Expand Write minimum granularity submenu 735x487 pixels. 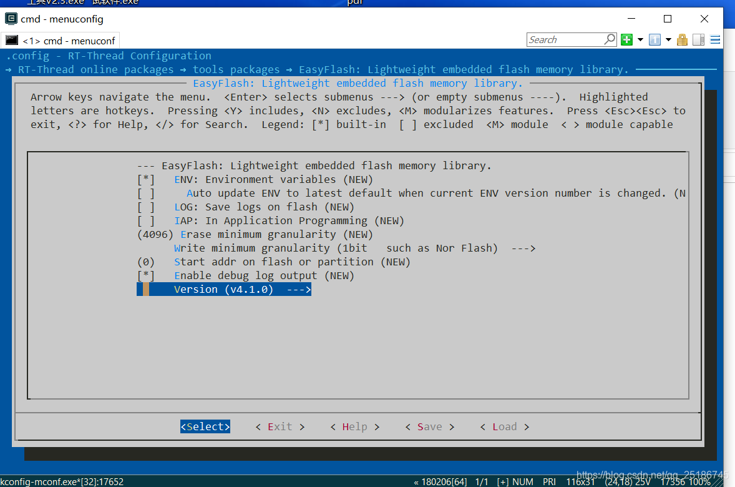354,248
